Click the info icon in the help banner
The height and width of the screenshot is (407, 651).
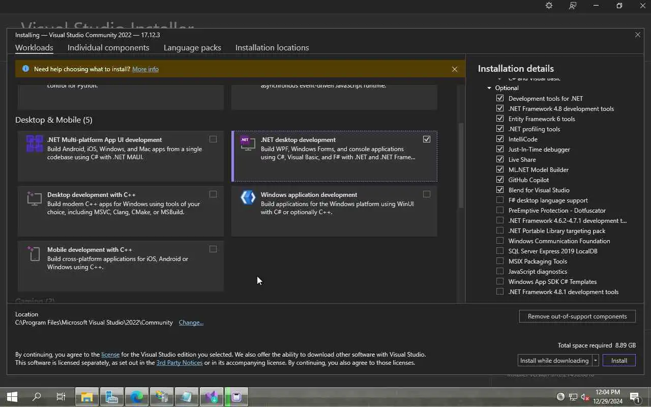pyautogui.click(x=25, y=69)
